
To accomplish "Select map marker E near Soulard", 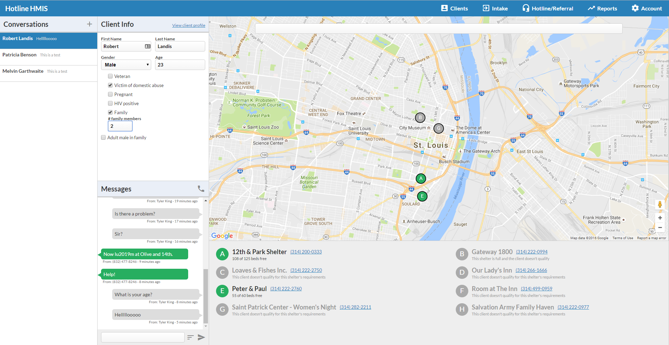I will click(422, 196).
